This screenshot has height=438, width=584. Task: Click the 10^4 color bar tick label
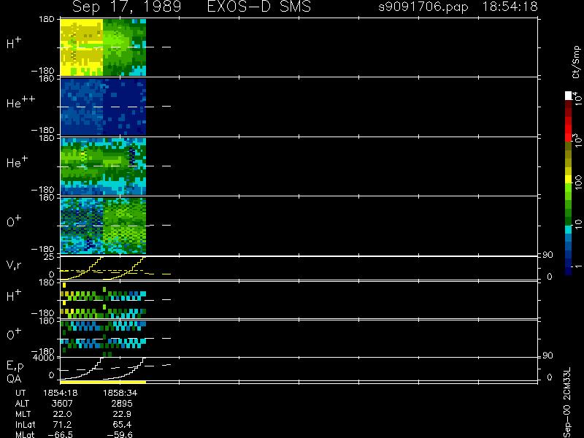tap(577, 97)
